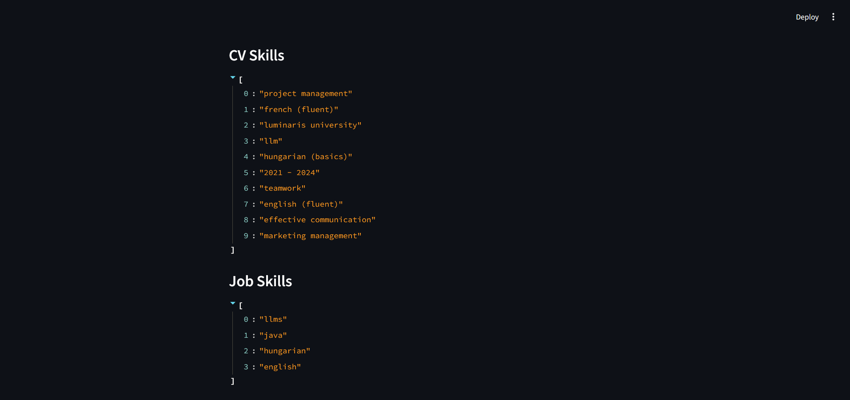Select the "french (fluent)" value
Image resolution: width=850 pixels, height=400 pixels.
(x=299, y=109)
